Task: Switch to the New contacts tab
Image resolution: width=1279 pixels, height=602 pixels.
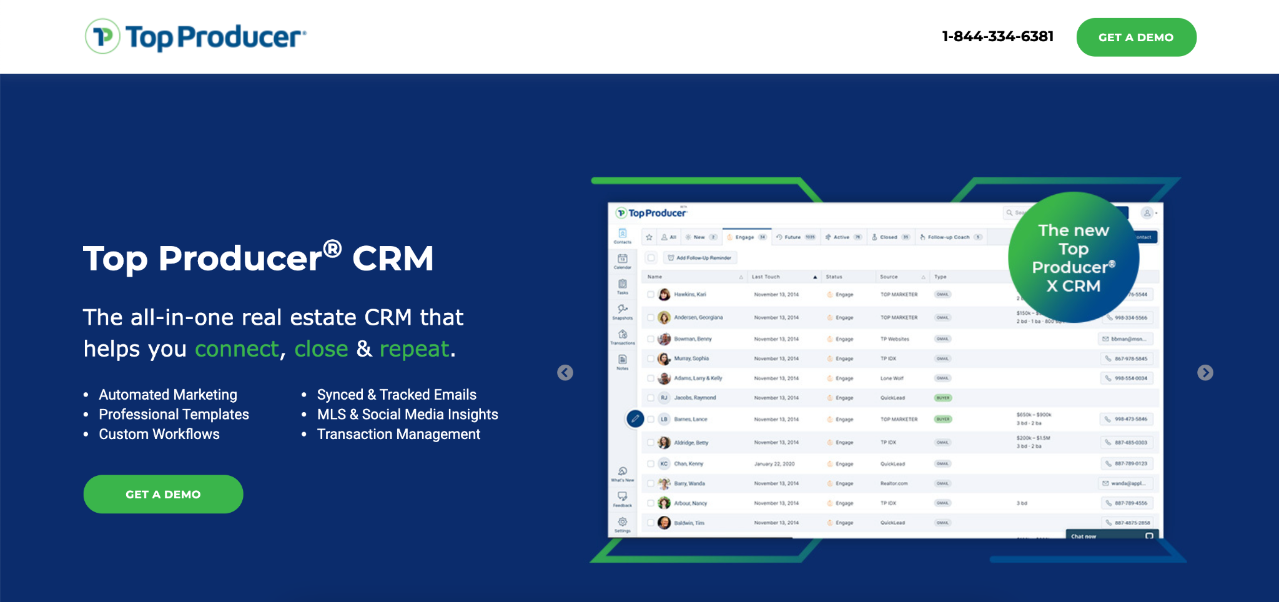Action: coord(701,237)
